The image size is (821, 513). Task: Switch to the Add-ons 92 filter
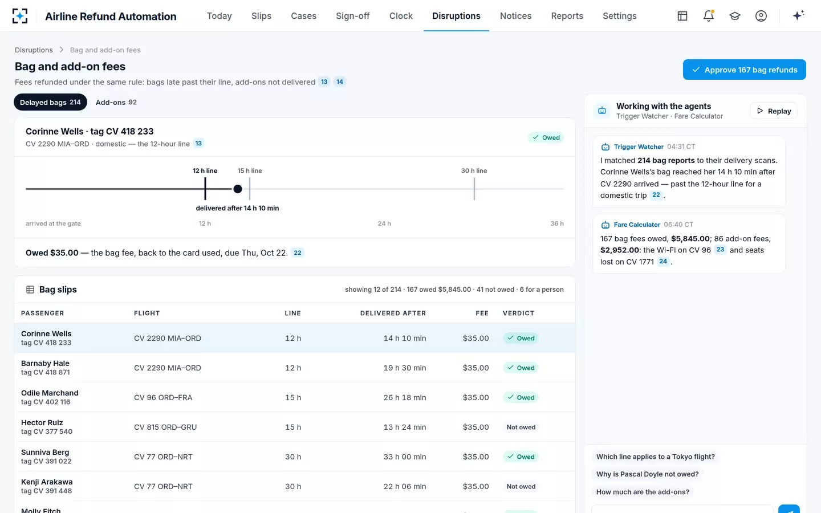(116, 103)
